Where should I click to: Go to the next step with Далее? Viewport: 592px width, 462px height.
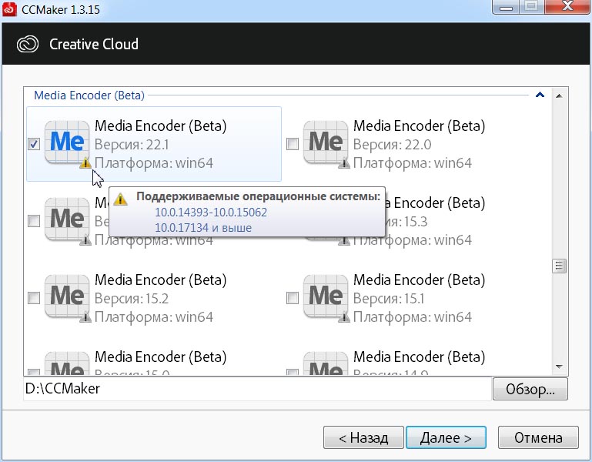446,437
